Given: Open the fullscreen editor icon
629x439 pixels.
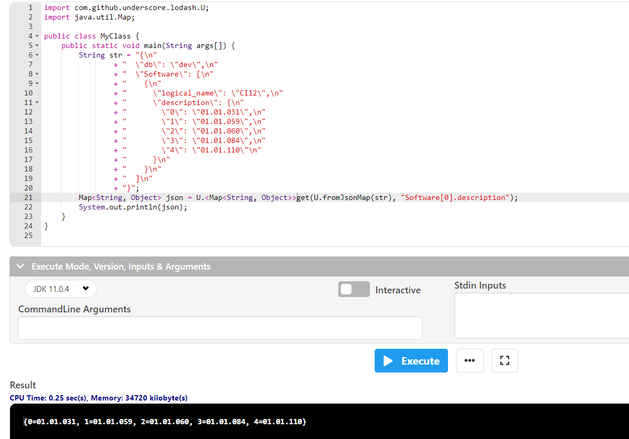Looking at the screenshot, I should point(504,361).
